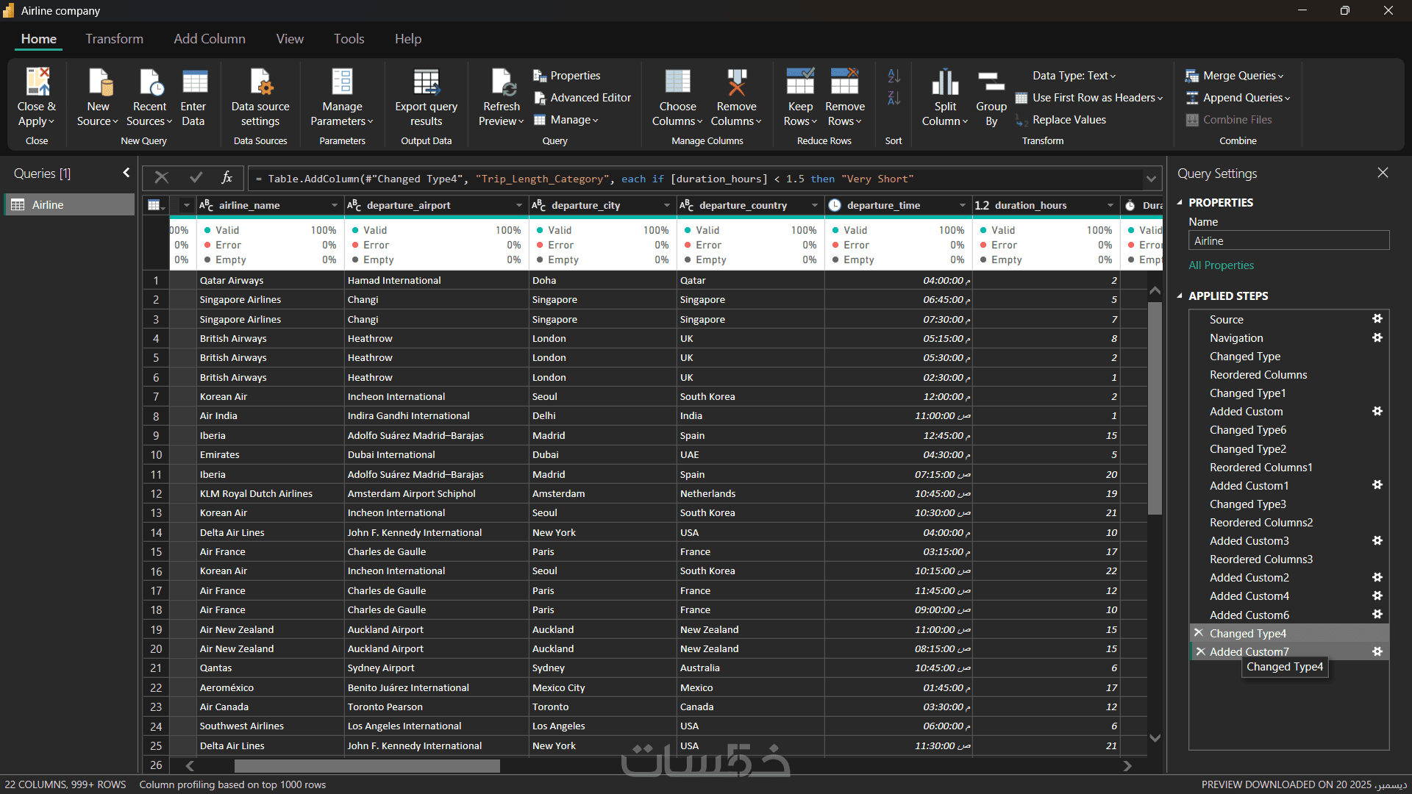Click the query Name input field
The width and height of the screenshot is (1412, 794).
[x=1288, y=241]
